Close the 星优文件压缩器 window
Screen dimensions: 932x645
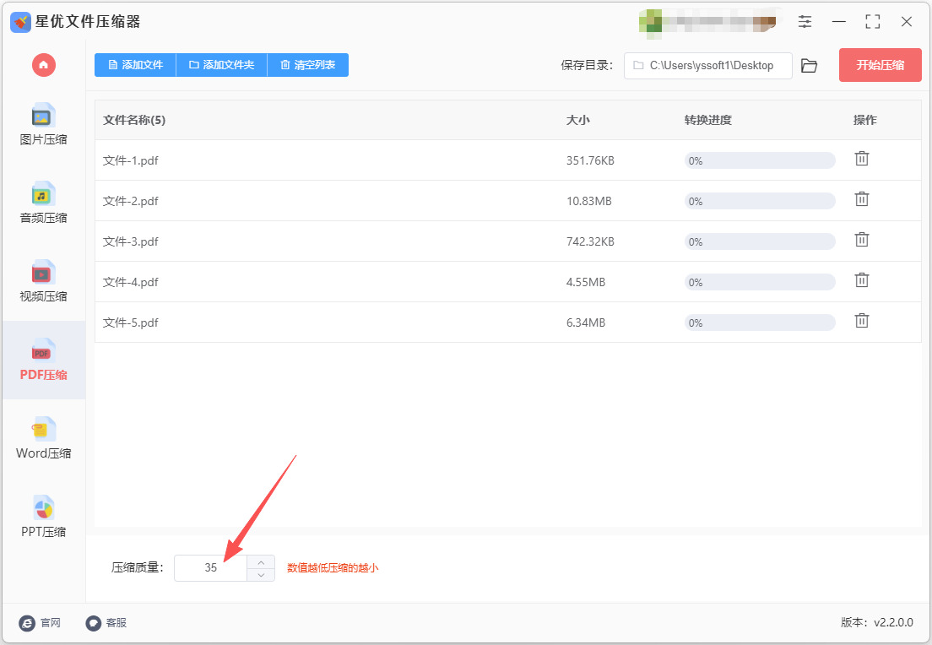coord(907,22)
